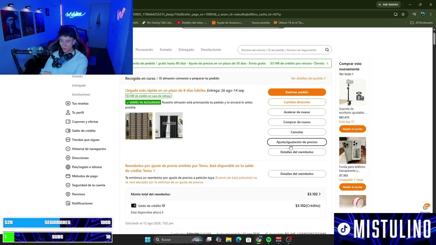Image resolution: width=436 pixels, height=245 pixels.
Task: Open Task View from the taskbar
Action: click(209, 240)
